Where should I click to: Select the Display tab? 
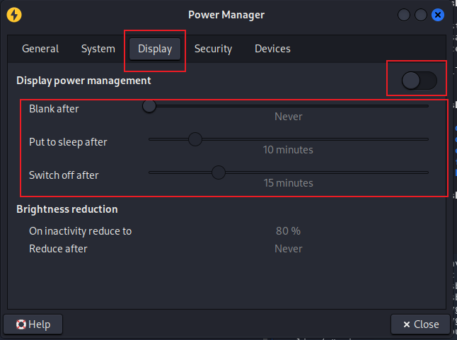click(x=155, y=49)
